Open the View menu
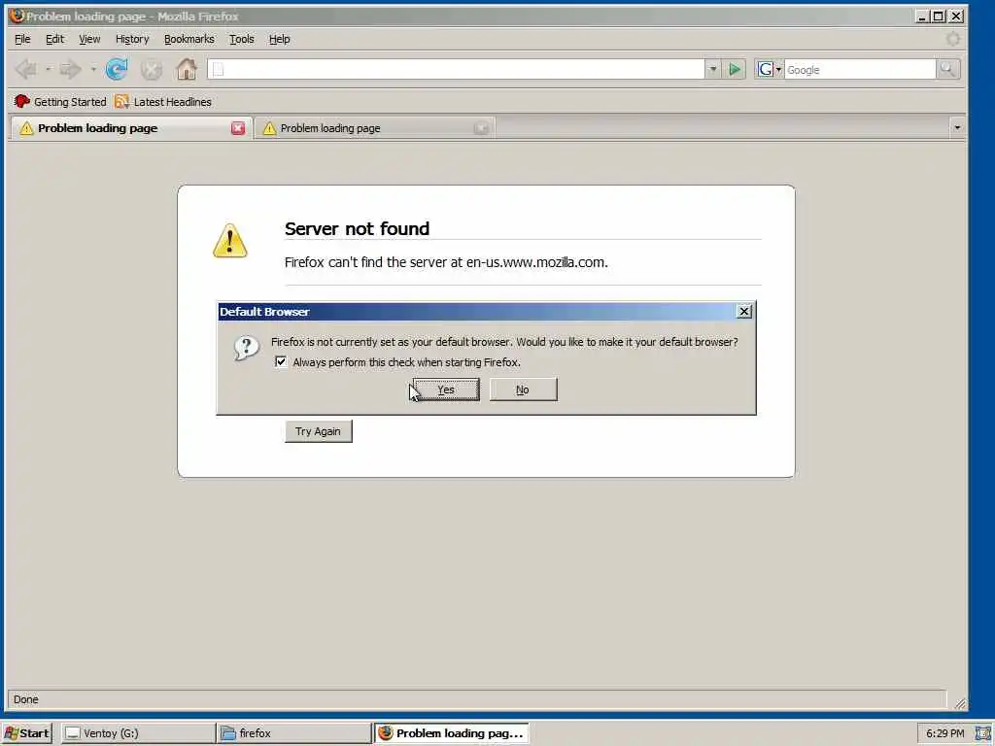The image size is (995, 746). (89, 39)
